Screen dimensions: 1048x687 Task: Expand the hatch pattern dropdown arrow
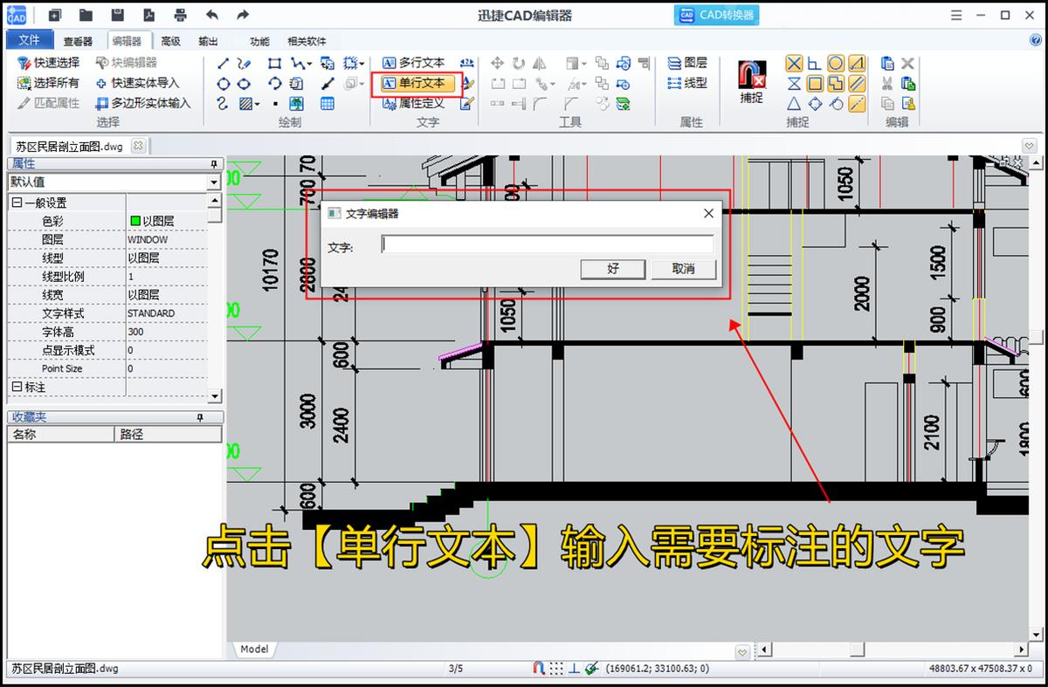[x=258, y=104]
